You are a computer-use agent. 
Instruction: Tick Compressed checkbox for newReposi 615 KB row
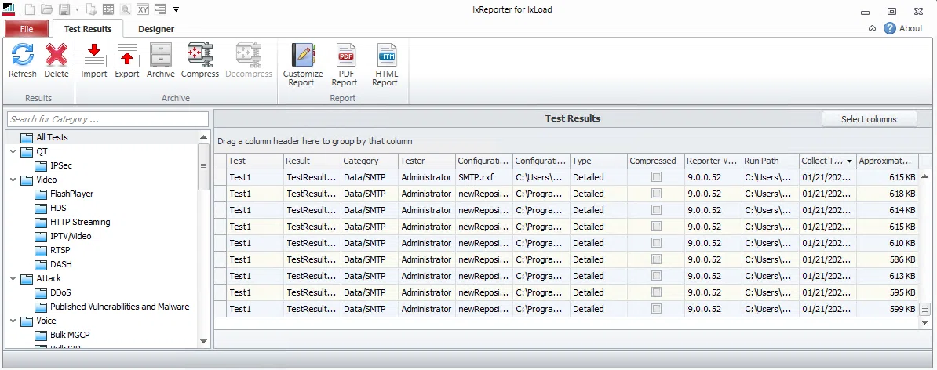656,227
